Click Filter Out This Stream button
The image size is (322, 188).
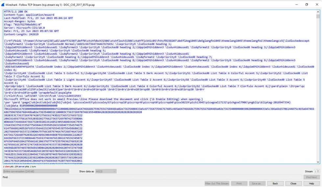[x=217, y=183]
